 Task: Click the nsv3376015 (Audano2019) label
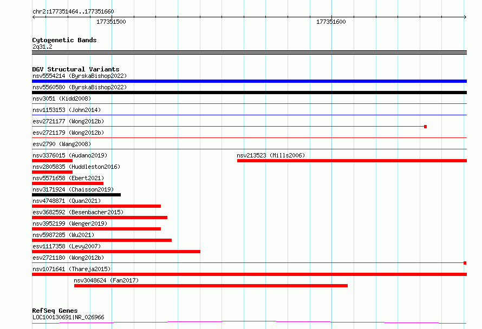pos(70,155)
